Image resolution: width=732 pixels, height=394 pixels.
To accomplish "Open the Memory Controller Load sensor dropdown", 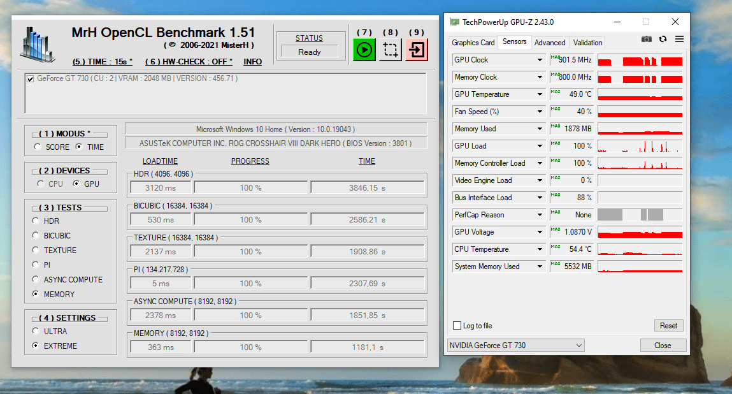I will 540,163.
